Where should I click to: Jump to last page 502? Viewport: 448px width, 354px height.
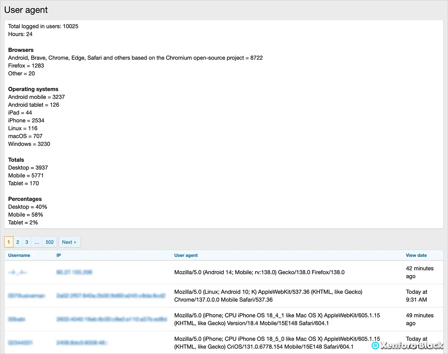(x=50, y=242)
